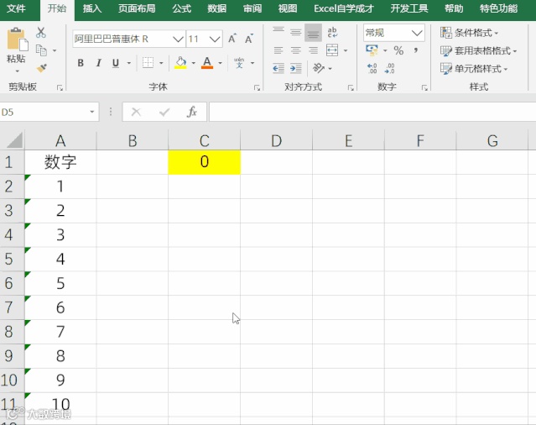Switch to the 数据 Data tab
536x425 pixels.
(217, 8)
